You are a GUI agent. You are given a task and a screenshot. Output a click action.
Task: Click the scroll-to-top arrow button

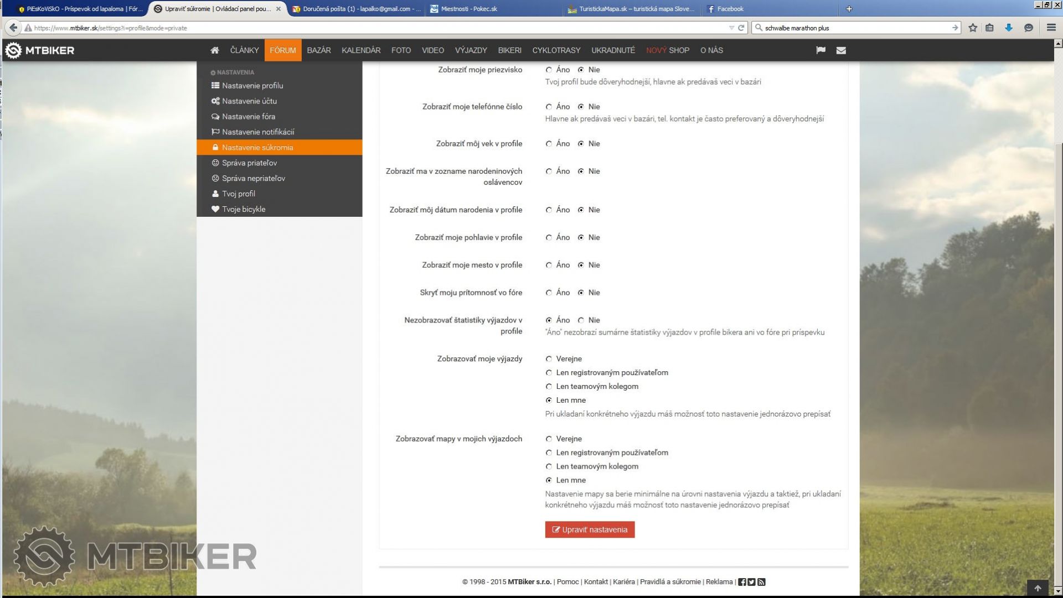click(x=1038, y=588)
